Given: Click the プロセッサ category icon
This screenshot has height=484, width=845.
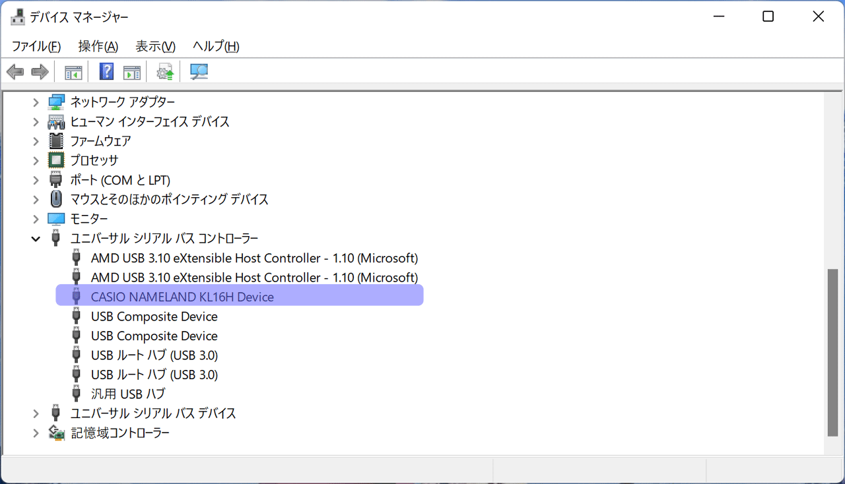Looking at the screenshot, I should 57,160.
